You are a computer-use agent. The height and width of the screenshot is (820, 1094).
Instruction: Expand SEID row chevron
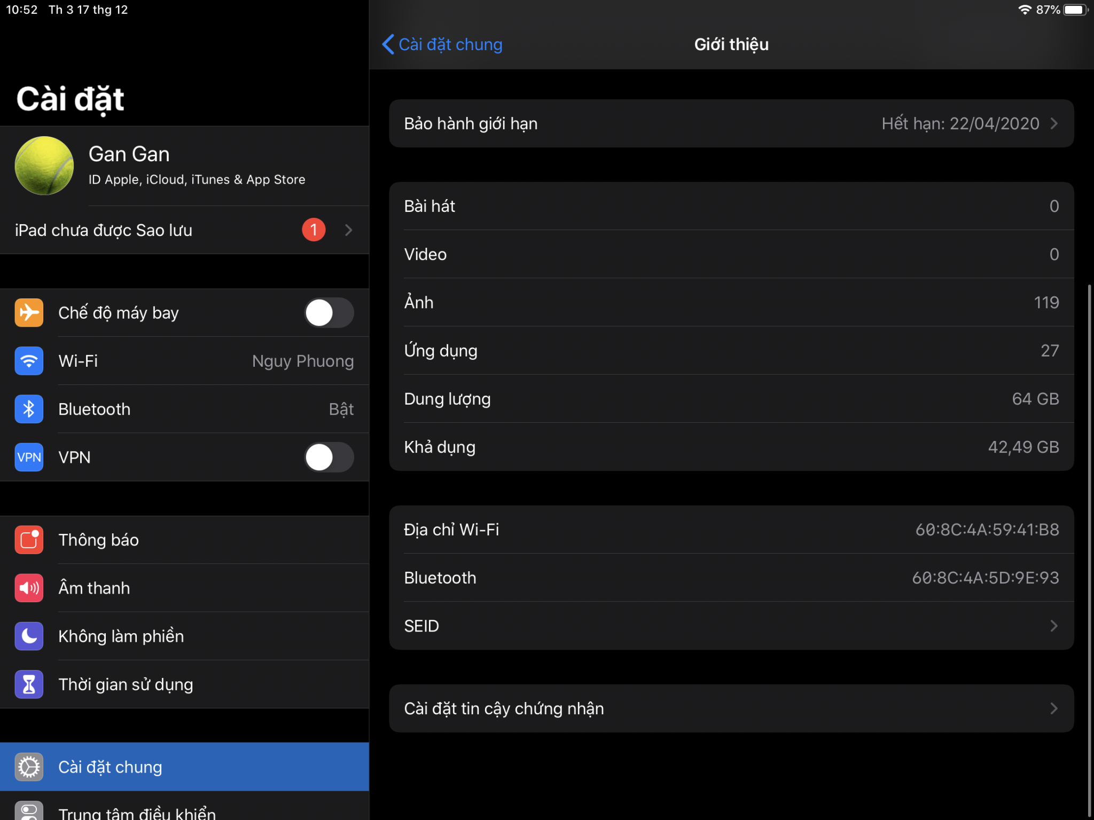1053,626
